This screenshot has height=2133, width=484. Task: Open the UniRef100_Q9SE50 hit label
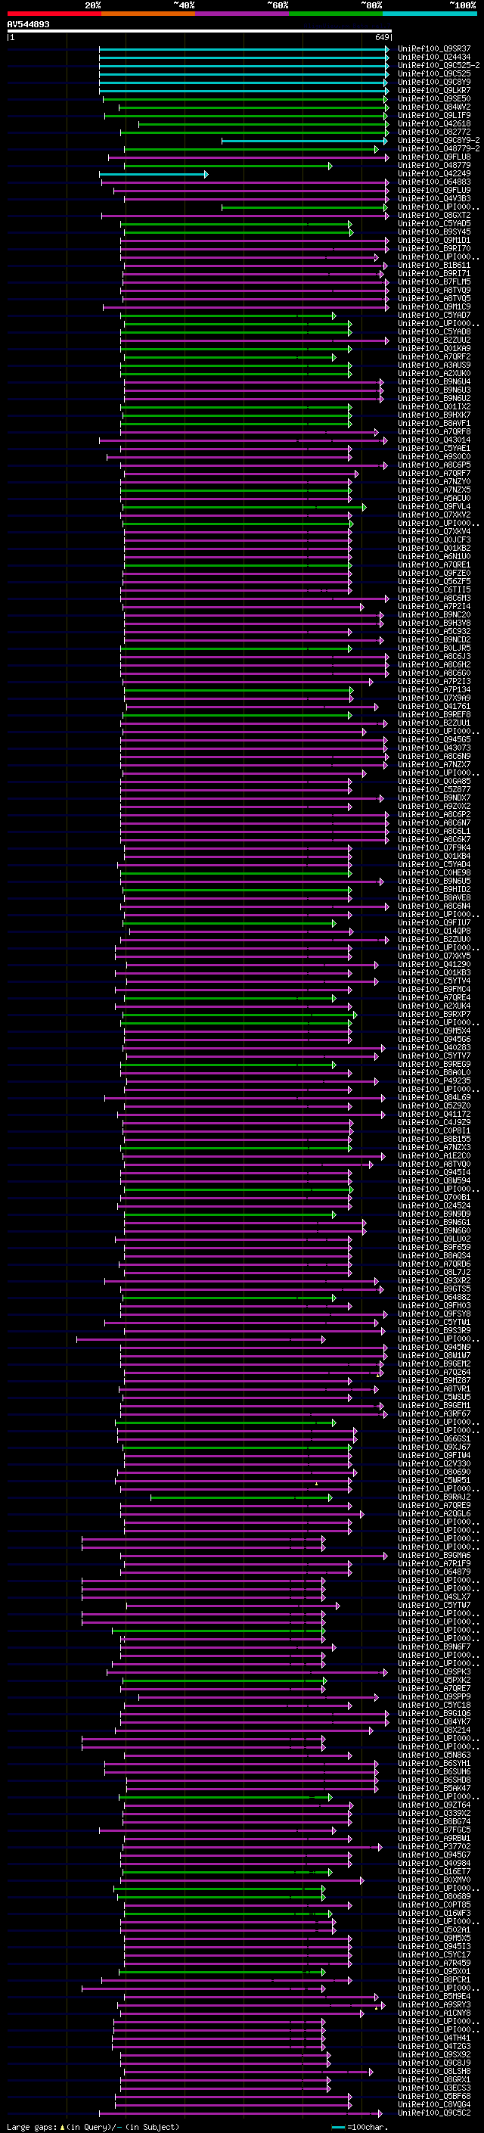pyautogui.click(x=434, y=98)
